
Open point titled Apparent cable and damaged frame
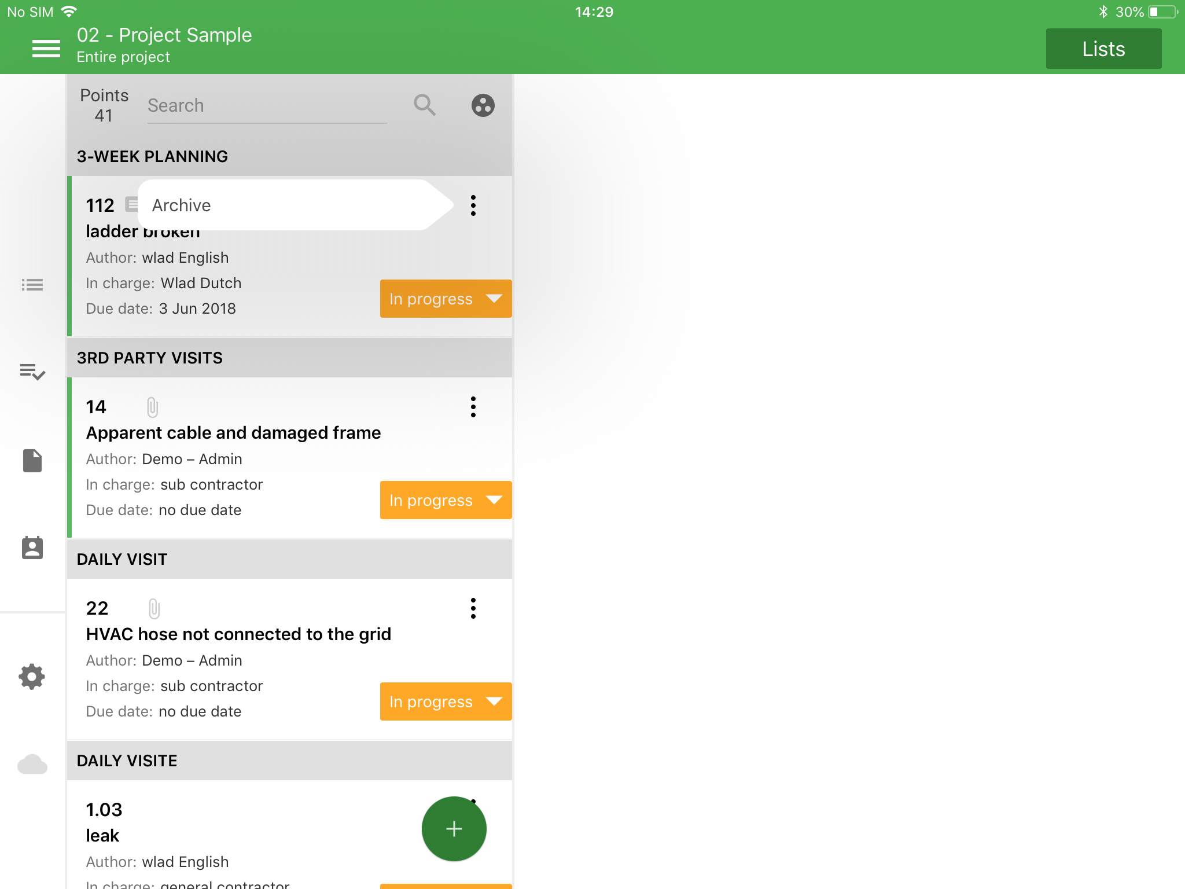(x=233, y=433)
